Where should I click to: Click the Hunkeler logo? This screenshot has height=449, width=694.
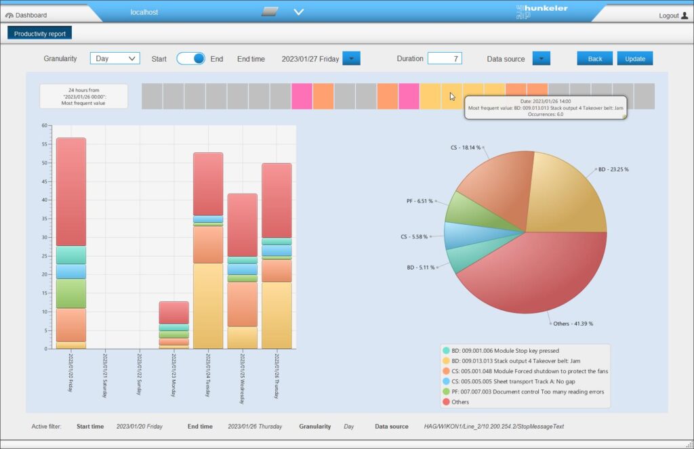point(542,12)
